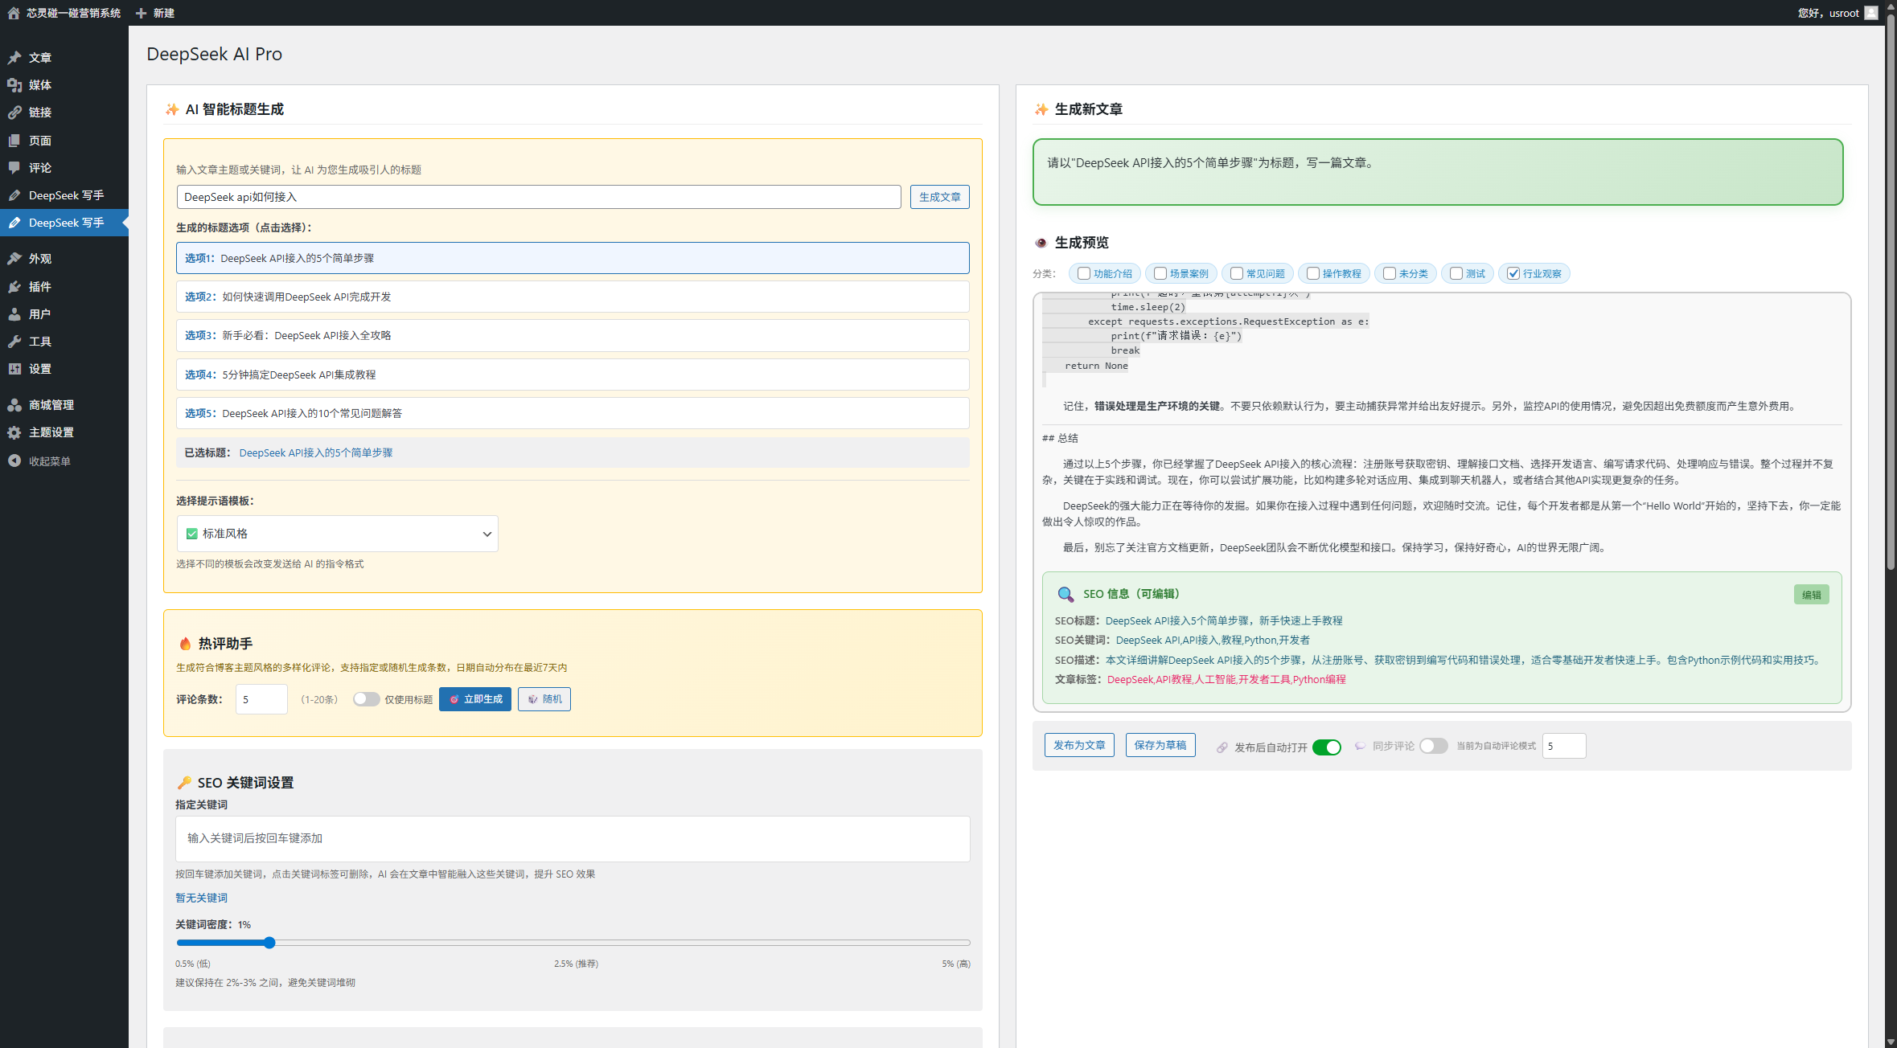The height and width of the screenshot is (1048, 1897).
Task: Enable the 同步评论 toggle
Action: (1433, 746)
